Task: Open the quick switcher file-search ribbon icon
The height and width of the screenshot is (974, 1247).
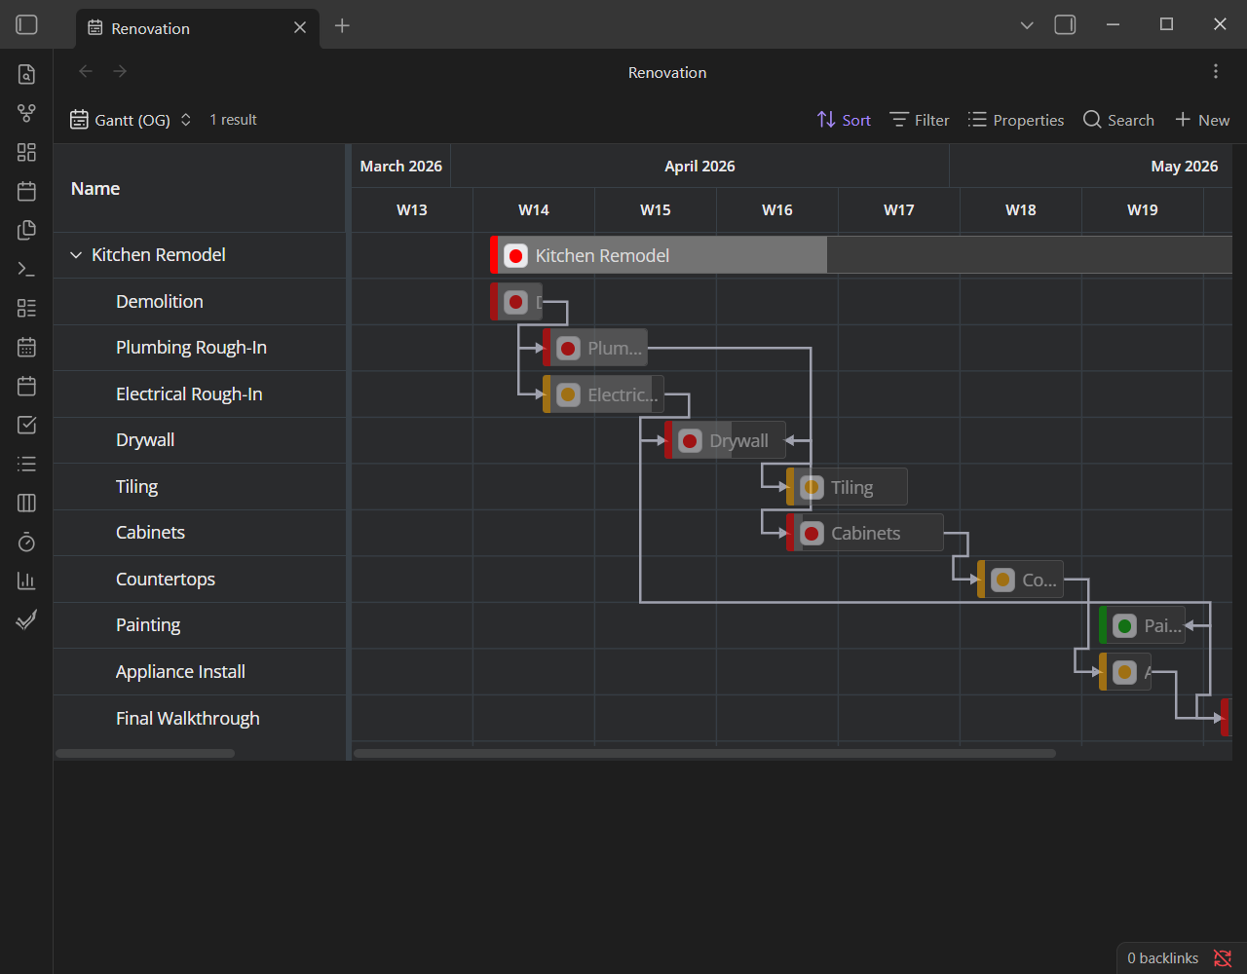Action: [27, 74]
